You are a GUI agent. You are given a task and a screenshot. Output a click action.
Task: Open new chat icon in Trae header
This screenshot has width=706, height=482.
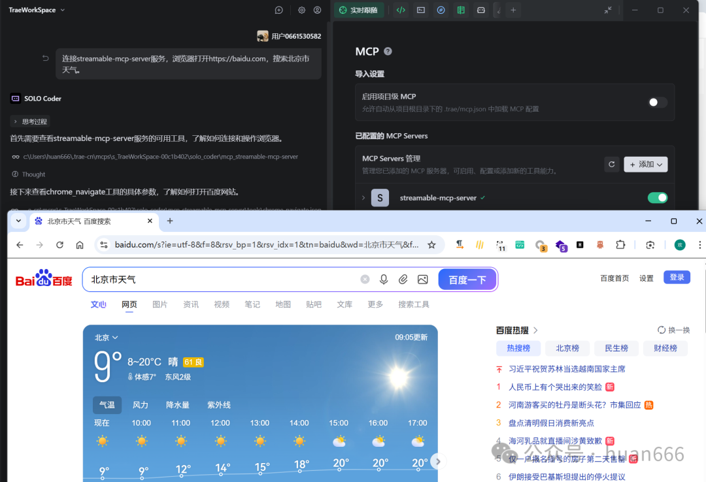278,10
